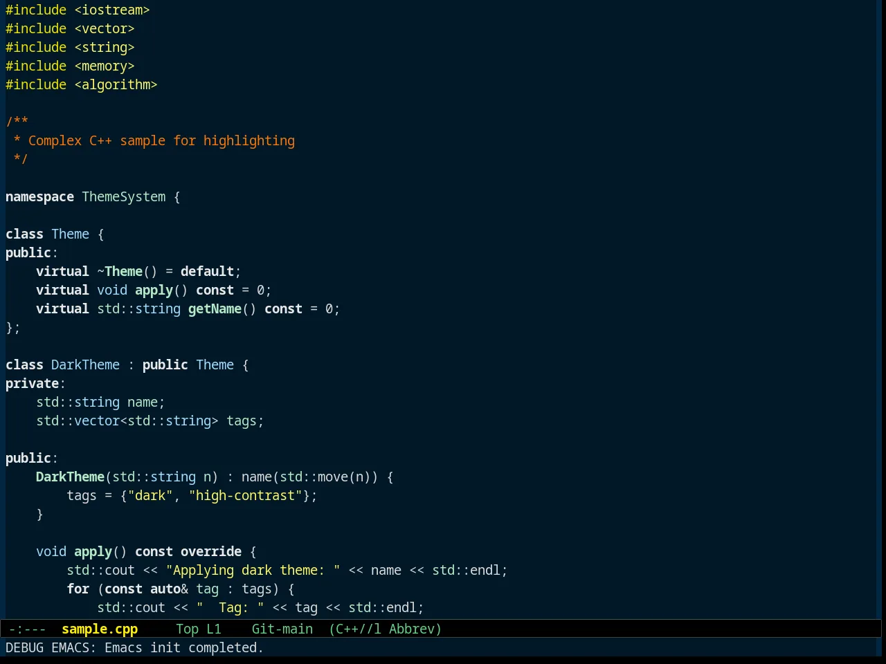Click the 'DarkTheme' constructor name

point(70,477)
